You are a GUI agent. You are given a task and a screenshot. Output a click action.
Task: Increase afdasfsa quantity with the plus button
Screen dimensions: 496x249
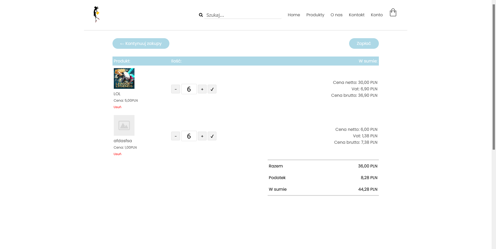tap(202, 136)
